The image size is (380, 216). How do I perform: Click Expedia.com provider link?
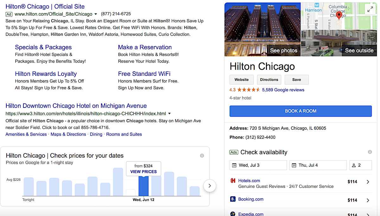click(251, 214)
